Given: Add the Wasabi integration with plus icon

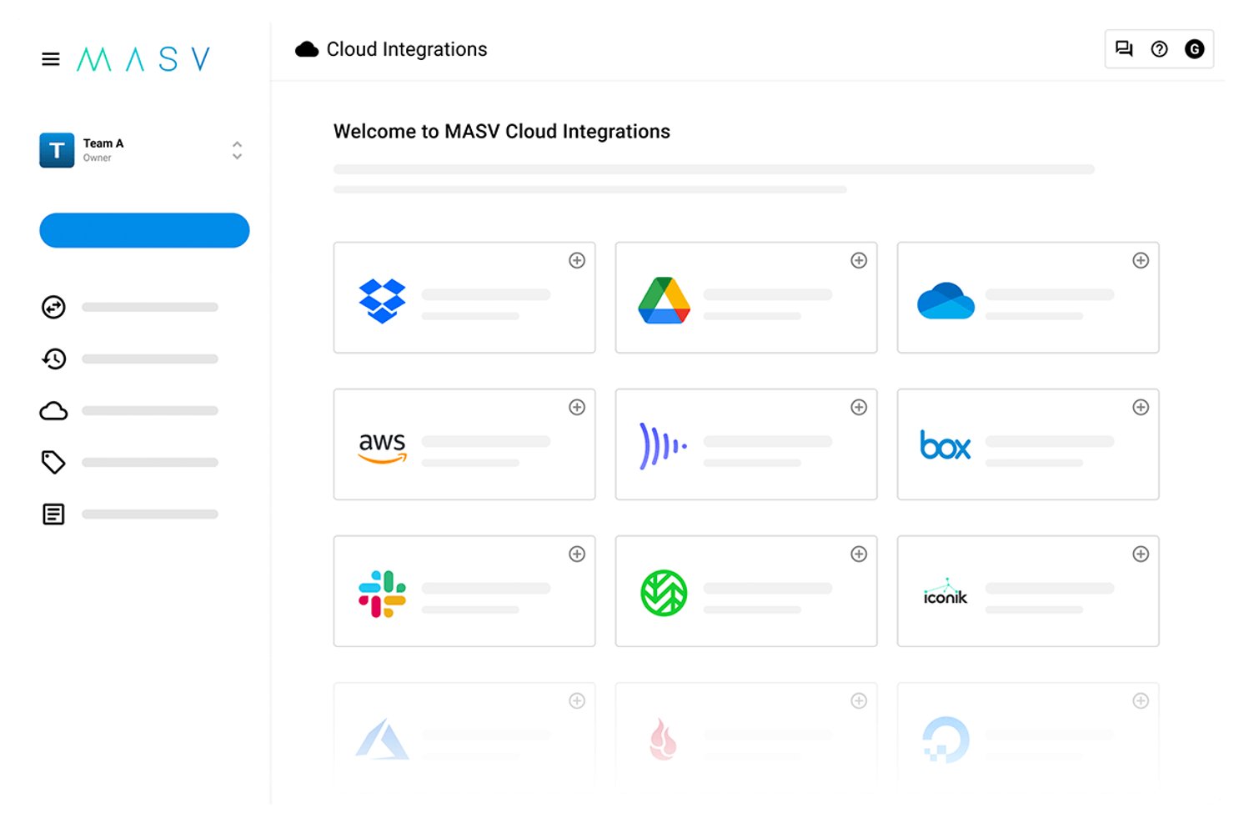Looking at the screenshot, I should [x=859, y=554].
